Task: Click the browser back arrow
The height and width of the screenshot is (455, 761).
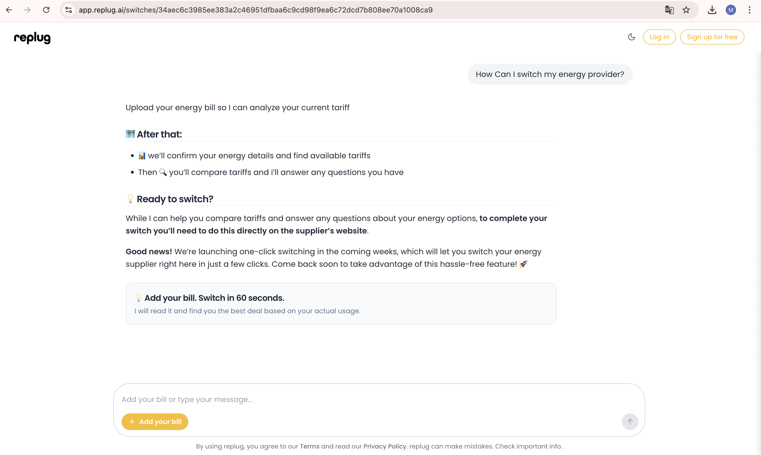Action: click(x=9, y=10)
